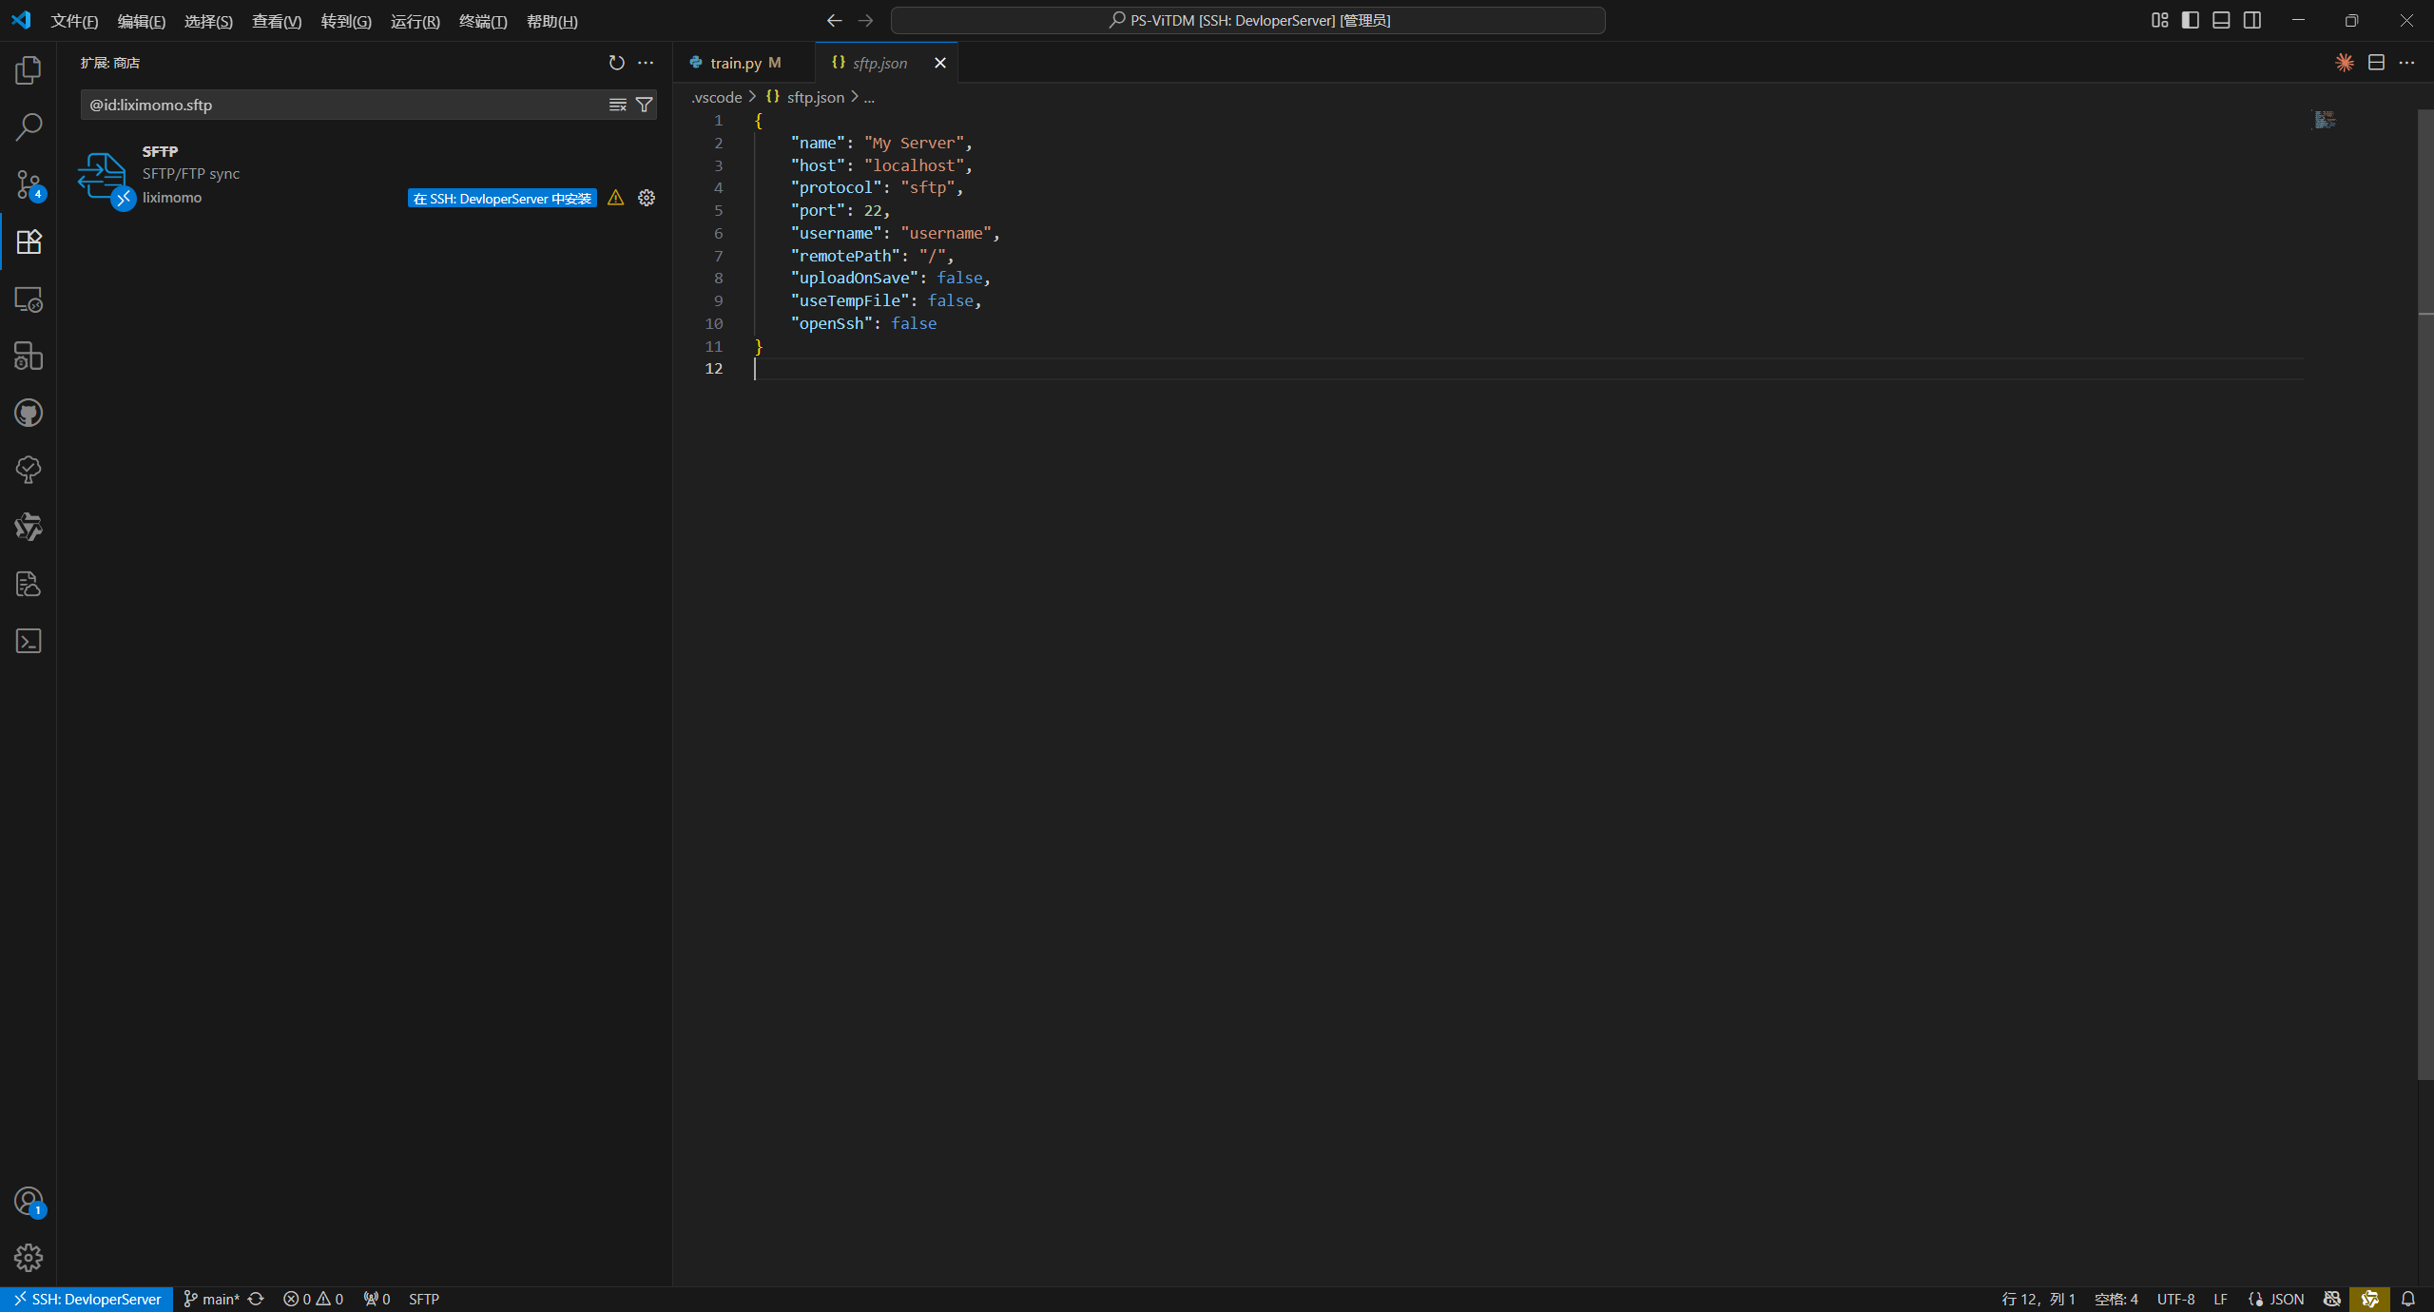Viewport: 2434px width, 1312px height.
Task: Click the extension search input field
Action: (344, 105)
